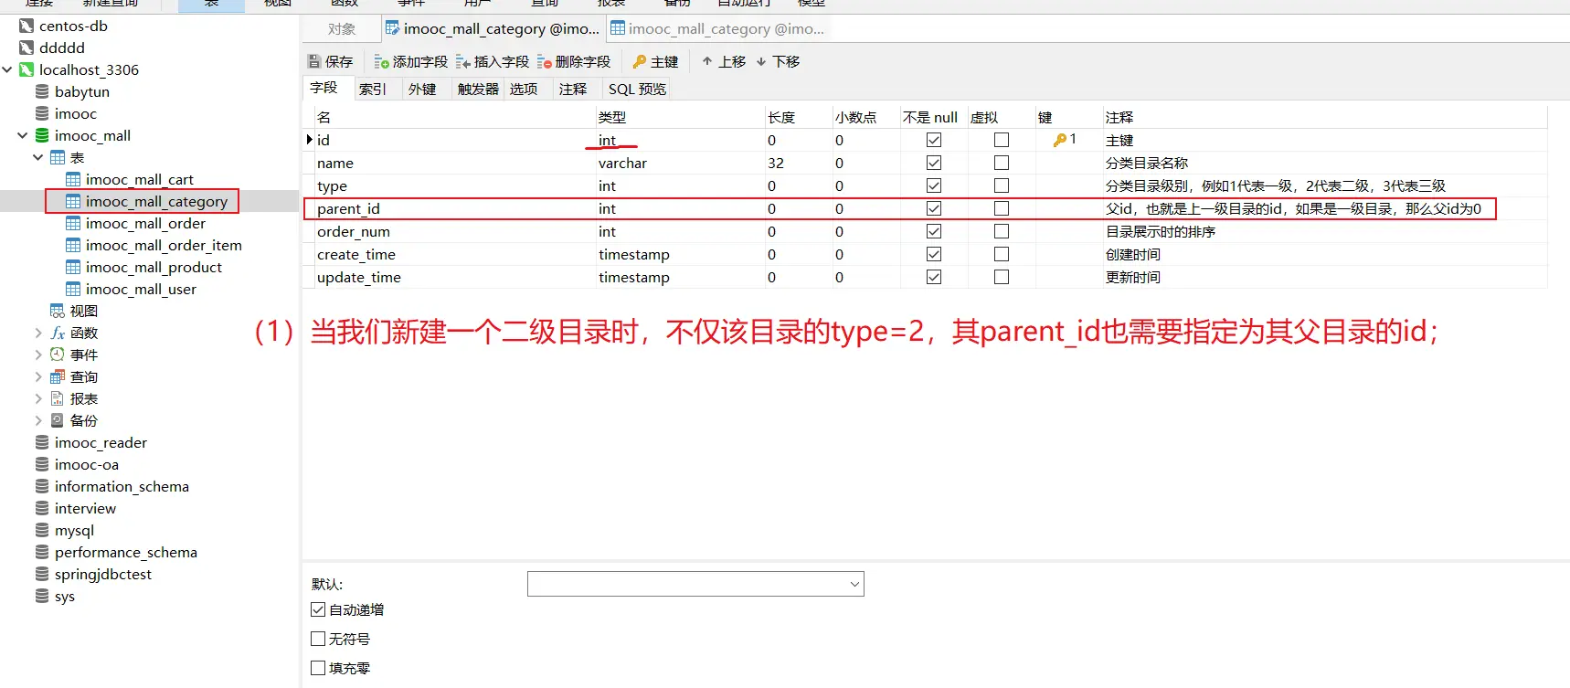The width and height of the screenshot is (1570, 688).
Task: Switch to the 索引 tab
Action: tap(373, 89)
